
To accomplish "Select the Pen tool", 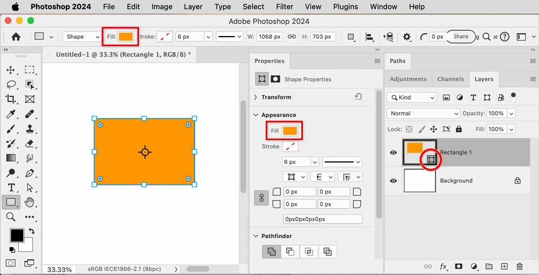I will coord(30,173).
